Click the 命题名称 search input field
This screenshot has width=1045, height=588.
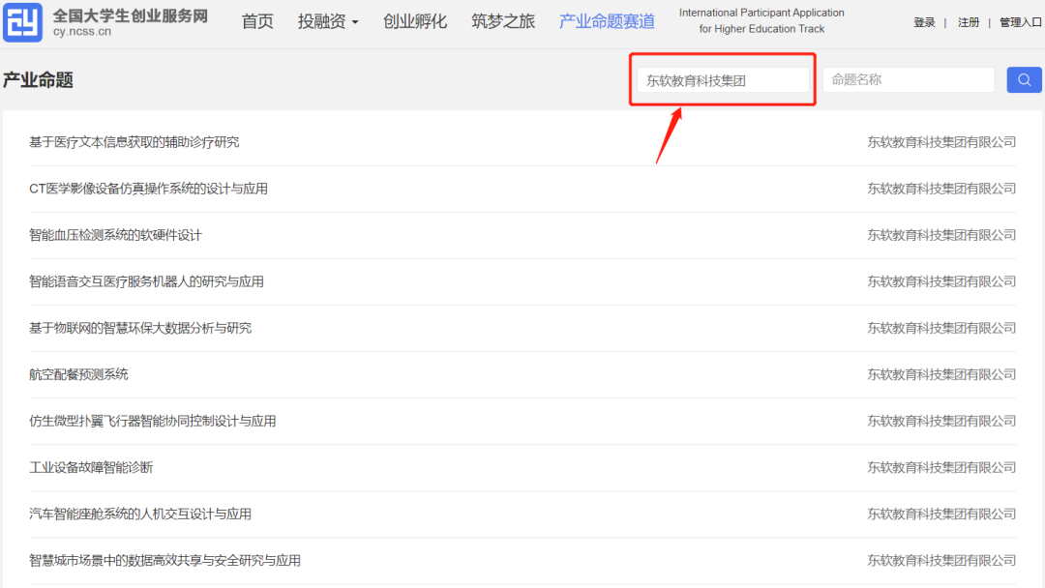pyautogui.click(x=908, y=80)
